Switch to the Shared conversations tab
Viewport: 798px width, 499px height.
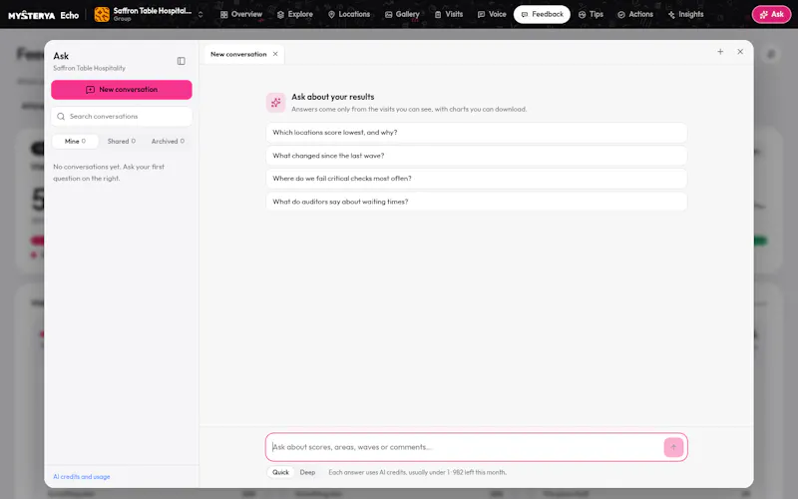click(121, 141)
